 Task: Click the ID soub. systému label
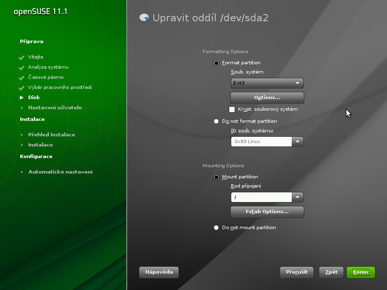[x=252, y=131]
